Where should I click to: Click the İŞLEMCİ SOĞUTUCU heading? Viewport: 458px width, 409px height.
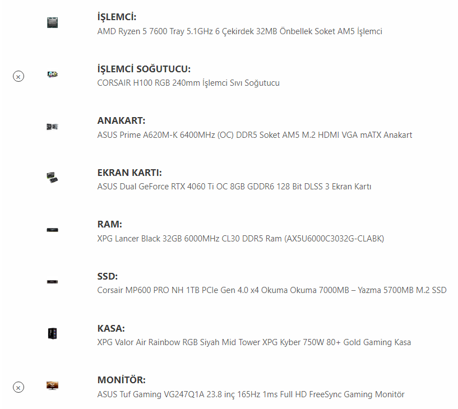click(x=144, y=69)
